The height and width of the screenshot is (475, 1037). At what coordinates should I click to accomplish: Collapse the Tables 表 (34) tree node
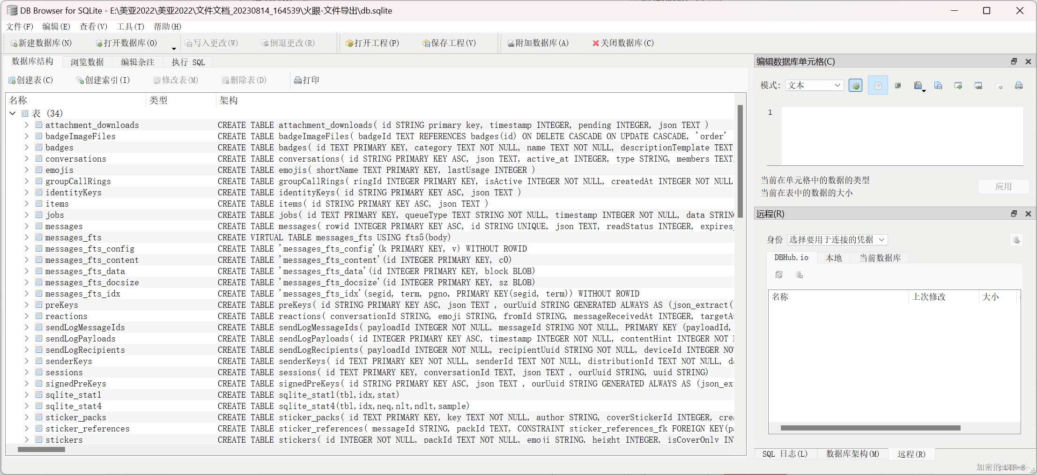coord(13,113)
